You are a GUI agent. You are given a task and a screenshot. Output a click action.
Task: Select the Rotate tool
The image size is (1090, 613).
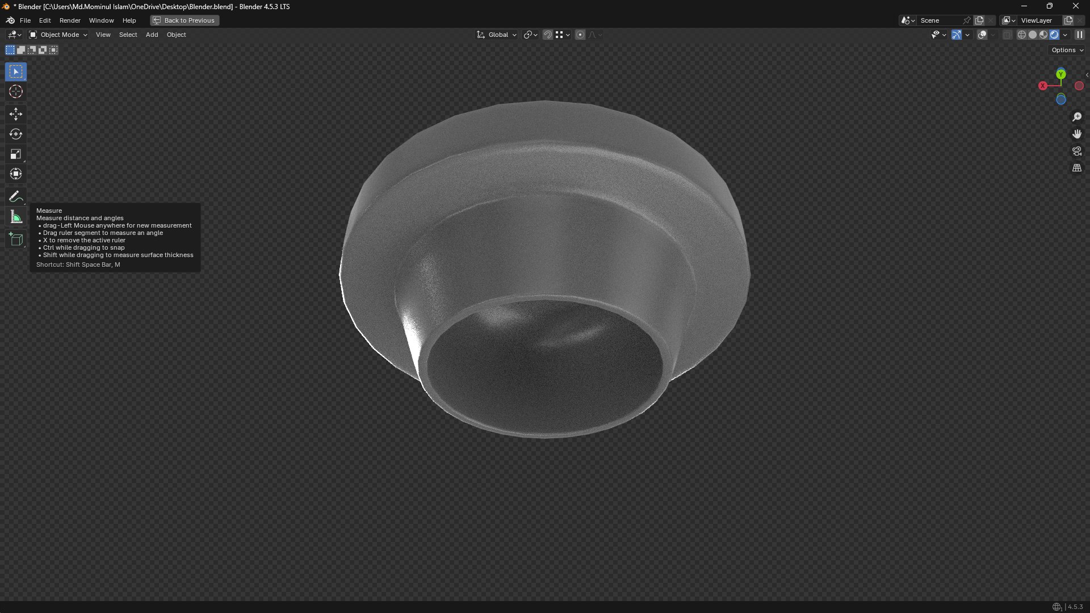coord(16,134)
